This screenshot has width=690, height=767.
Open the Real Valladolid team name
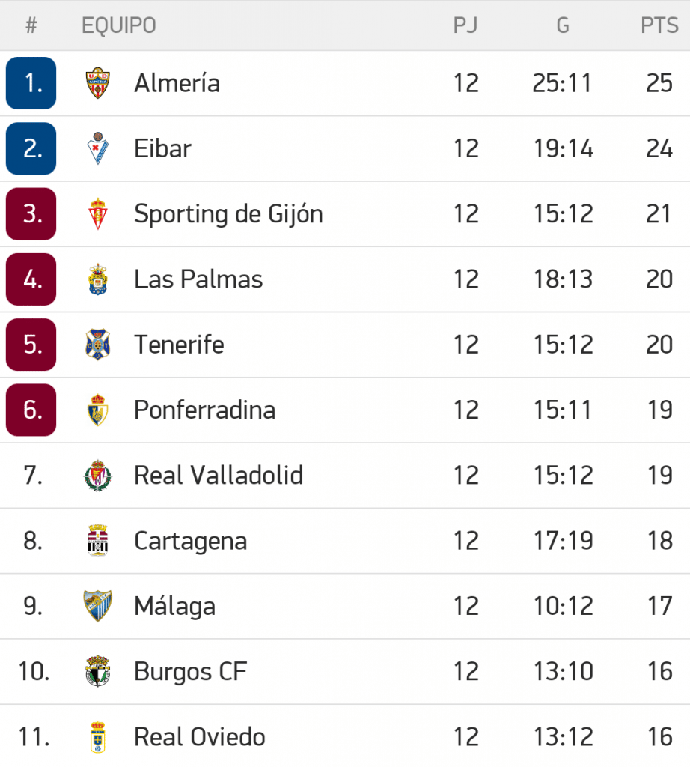[x=218, y=476]
